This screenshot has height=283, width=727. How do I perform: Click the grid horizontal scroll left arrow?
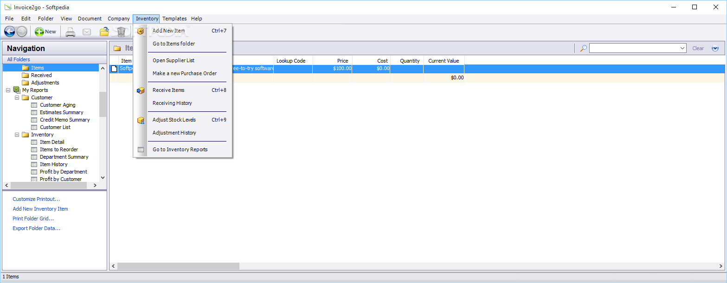tap(113, 266)
